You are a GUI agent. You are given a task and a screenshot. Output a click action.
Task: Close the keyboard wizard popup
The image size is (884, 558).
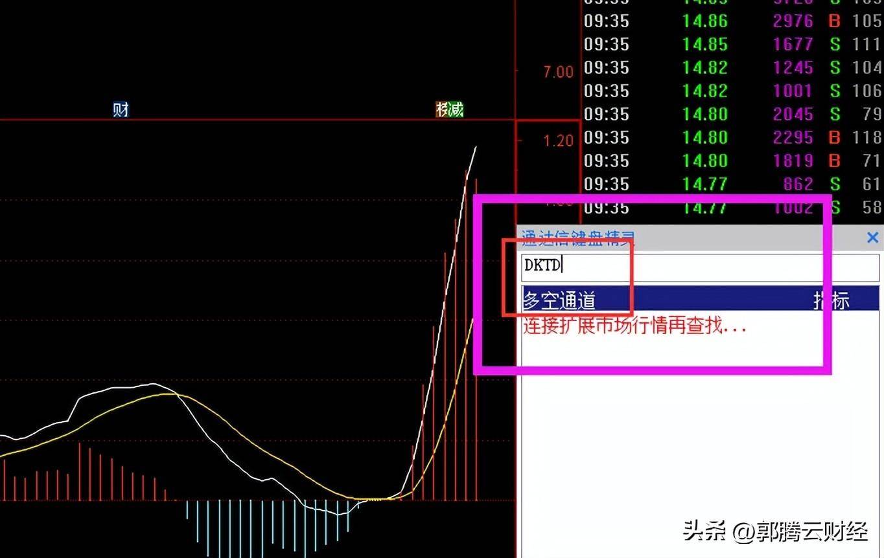click(872, 238)
